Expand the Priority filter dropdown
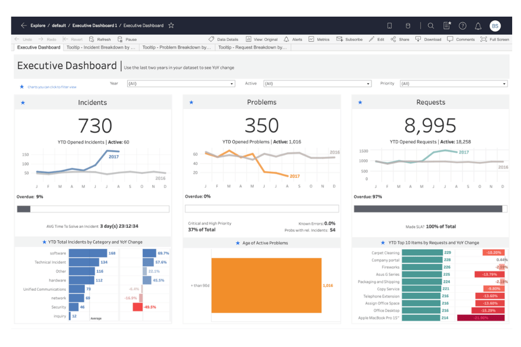 pos(453,84)
